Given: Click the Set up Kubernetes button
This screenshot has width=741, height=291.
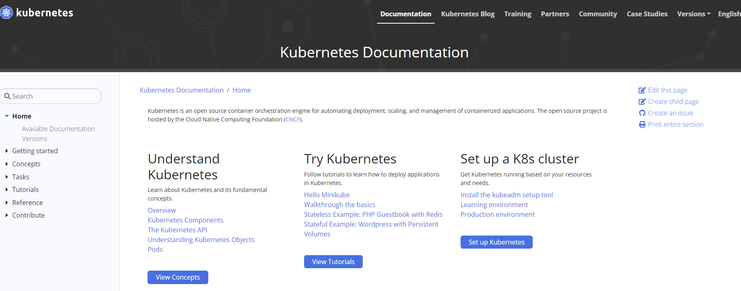Looking at the screenshot, I should (496, 242).
